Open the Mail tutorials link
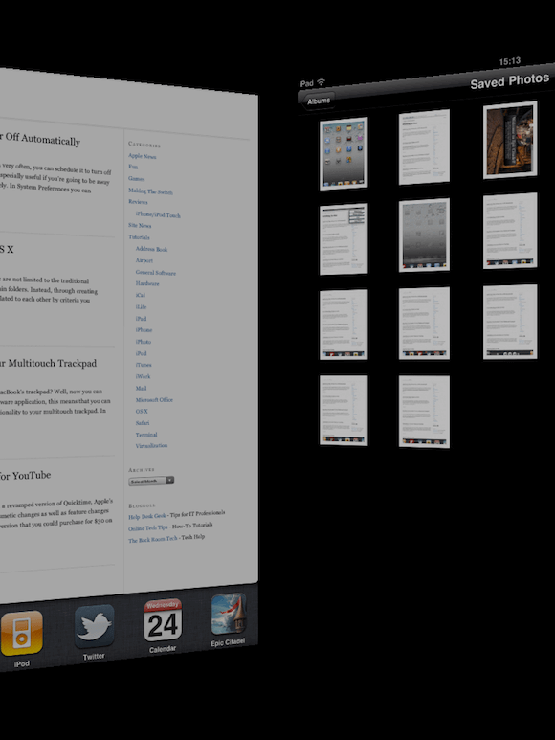Image resolution: width=555 pixels, height=740 pixels. (141, 388)
